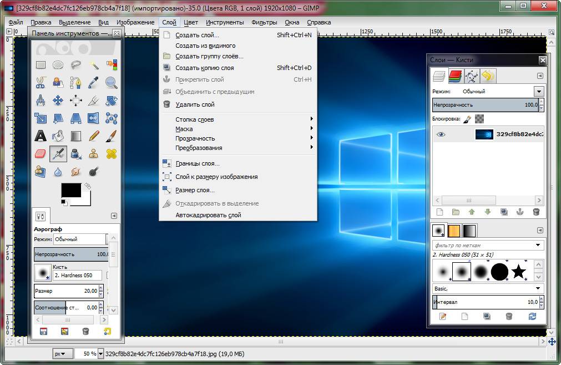Select the Smudge tool
Image resolution: width=561 pixels, height=365 pixels.
[x=76, y=172]
